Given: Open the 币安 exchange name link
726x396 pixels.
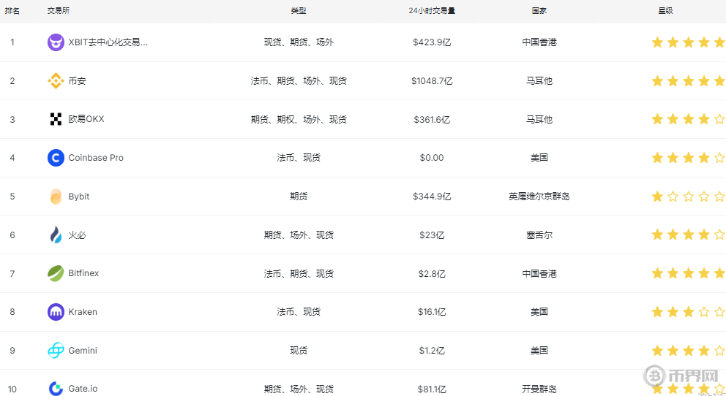Looking at the screenshot, I should [x=77, y=81].
